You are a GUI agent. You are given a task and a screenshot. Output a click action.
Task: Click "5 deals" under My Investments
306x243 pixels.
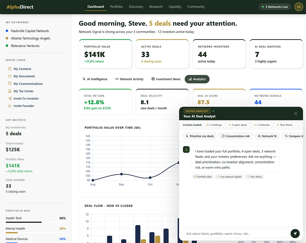pos(14,134)
